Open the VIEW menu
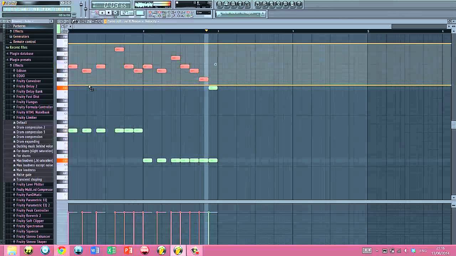The height and width of the screenshot is (256, 456). [36, 9]
